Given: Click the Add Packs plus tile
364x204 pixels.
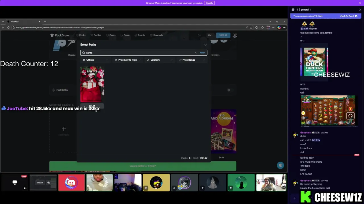Looking at the screenshot, I should [64, 131].
